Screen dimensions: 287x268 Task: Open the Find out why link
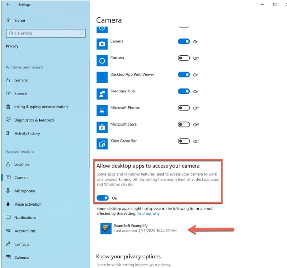[148, 214]
